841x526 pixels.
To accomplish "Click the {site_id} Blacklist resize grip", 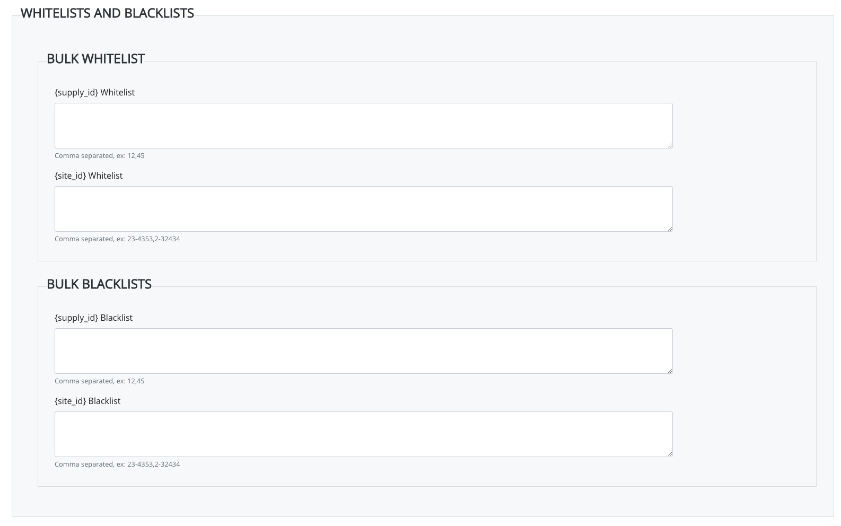I will pyautogui.click(x=670, y=454).
